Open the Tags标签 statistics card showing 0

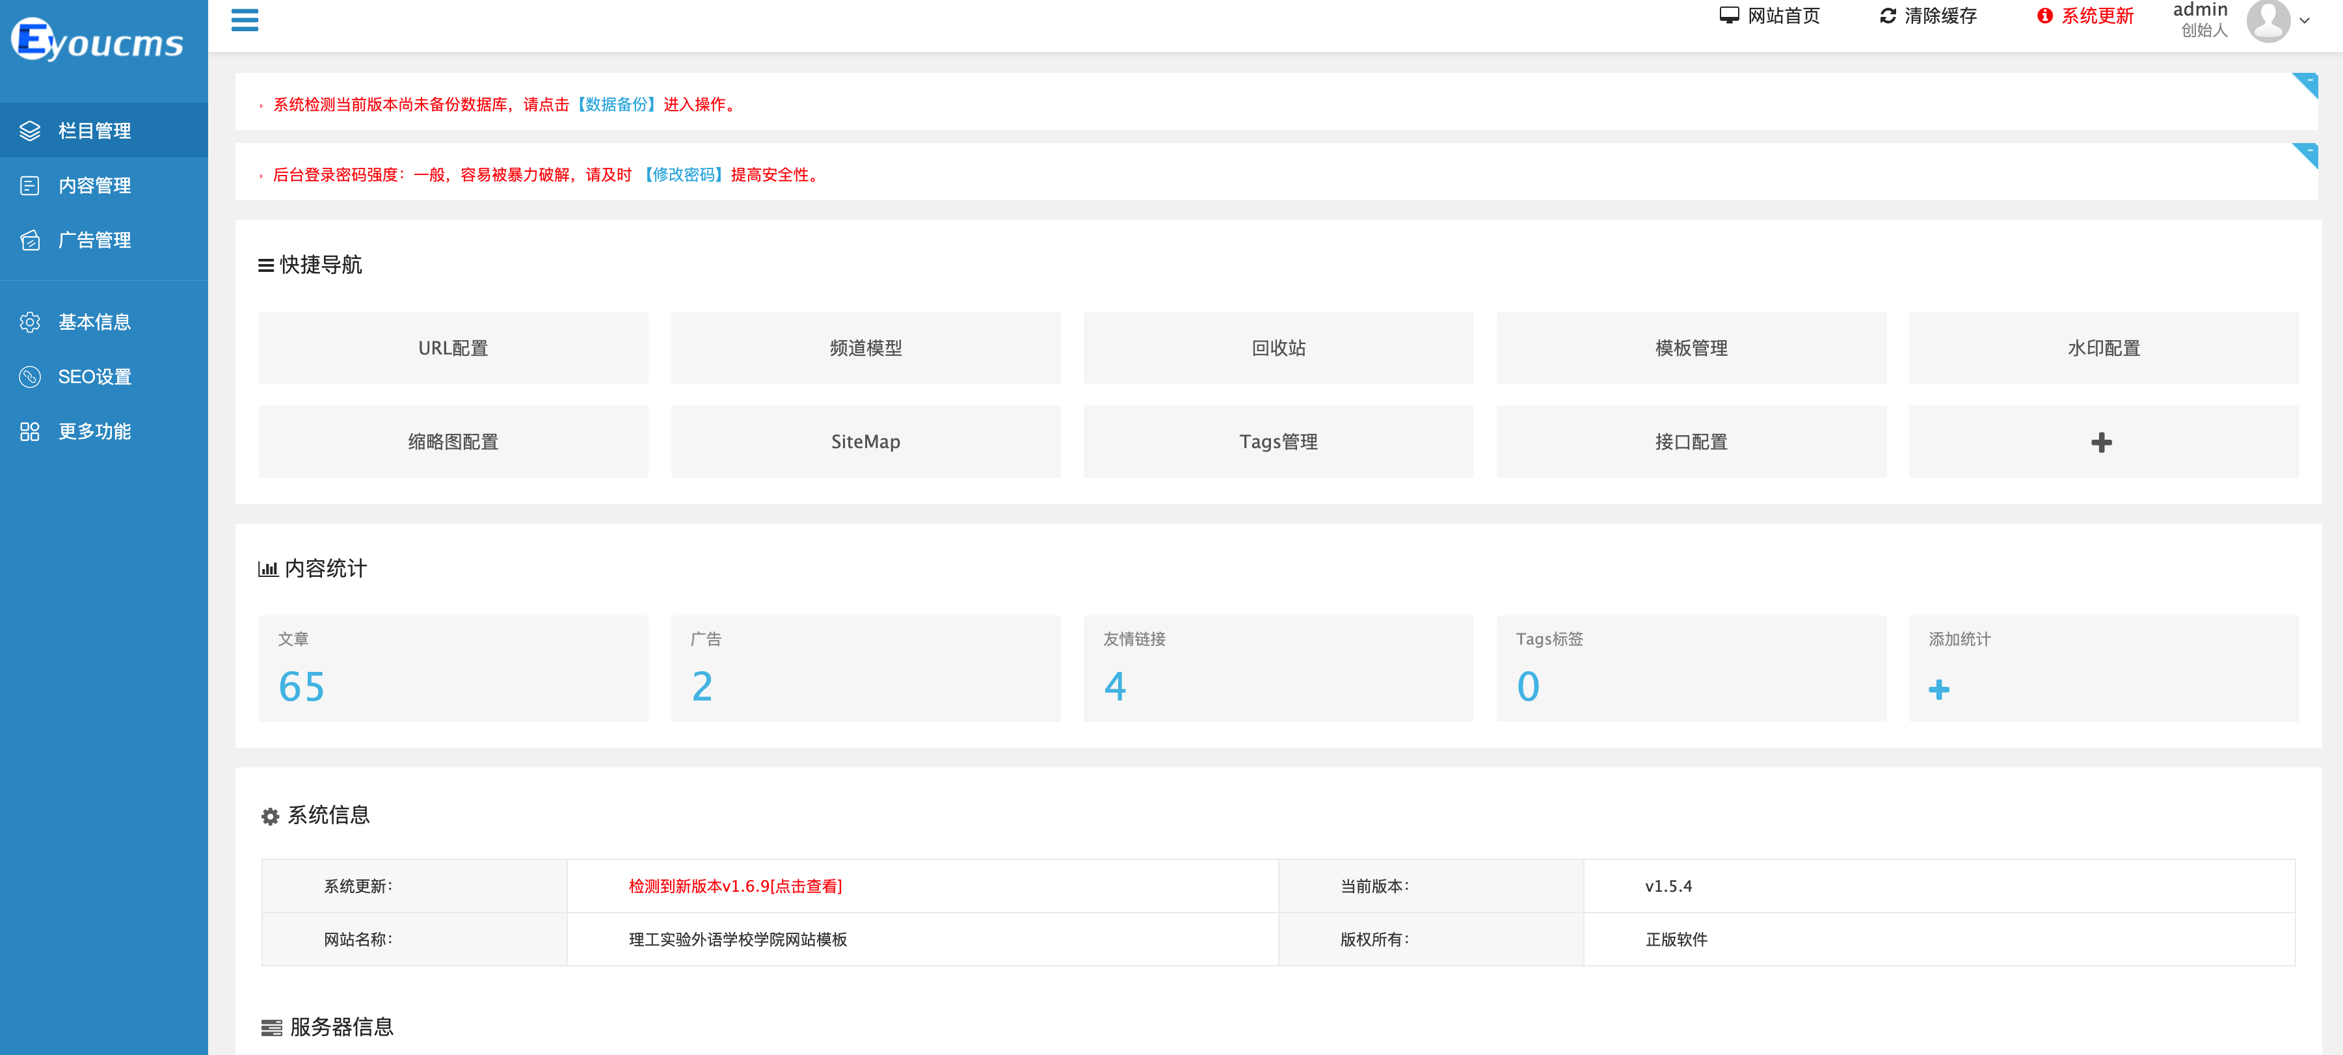[x=1691, y=669]
